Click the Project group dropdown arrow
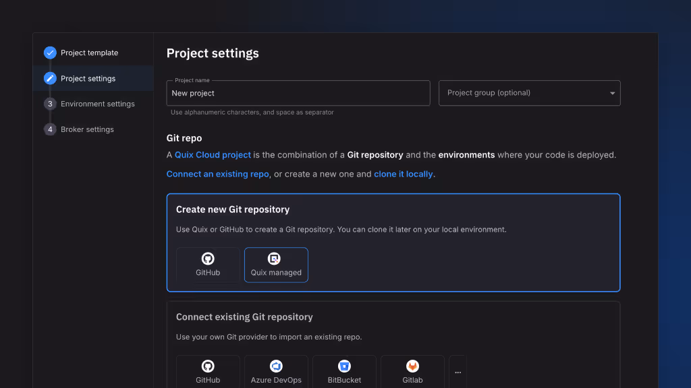 point(612,93)
